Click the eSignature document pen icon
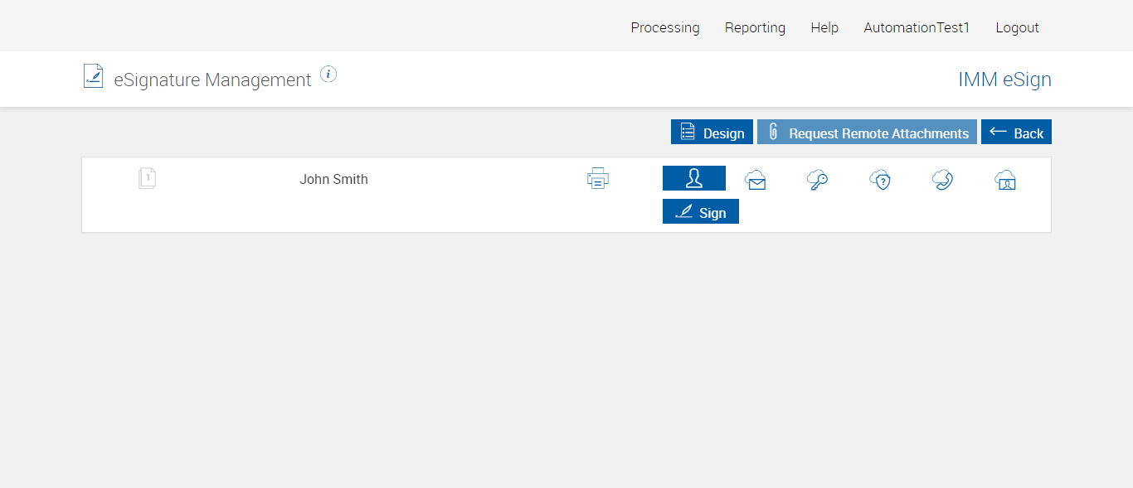The image size is (1133, 488). click(x=94, y=76)
